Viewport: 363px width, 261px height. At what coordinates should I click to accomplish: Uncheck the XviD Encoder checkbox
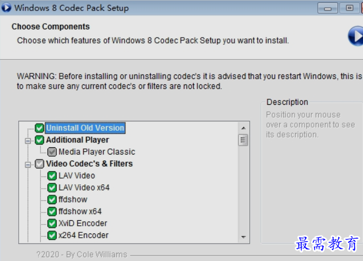tap(52, 223)
